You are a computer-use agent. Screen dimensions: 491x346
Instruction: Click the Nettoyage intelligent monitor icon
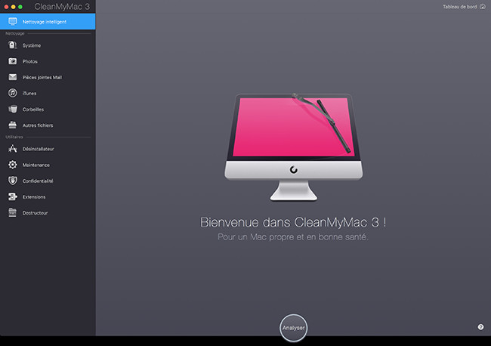(13, 22)
